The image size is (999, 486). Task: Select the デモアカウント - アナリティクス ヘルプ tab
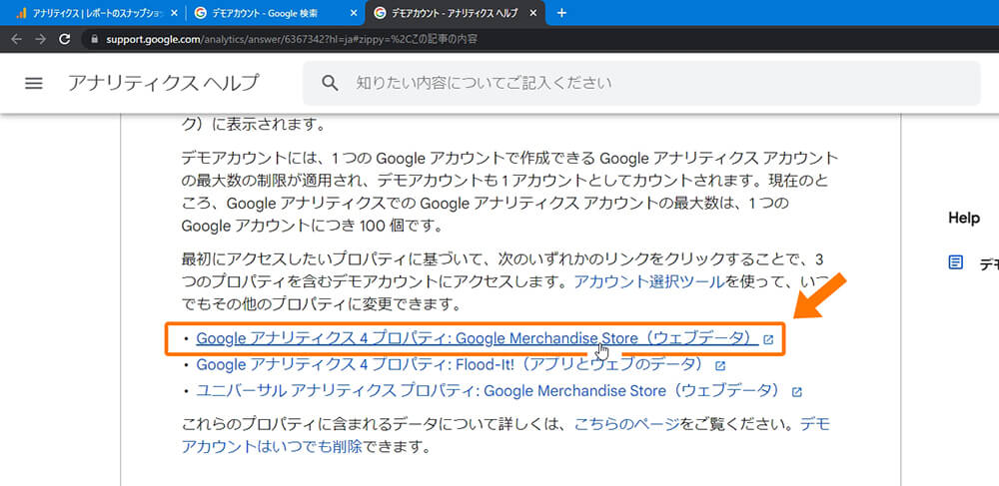pyautogui.click(x=455, y=13)
